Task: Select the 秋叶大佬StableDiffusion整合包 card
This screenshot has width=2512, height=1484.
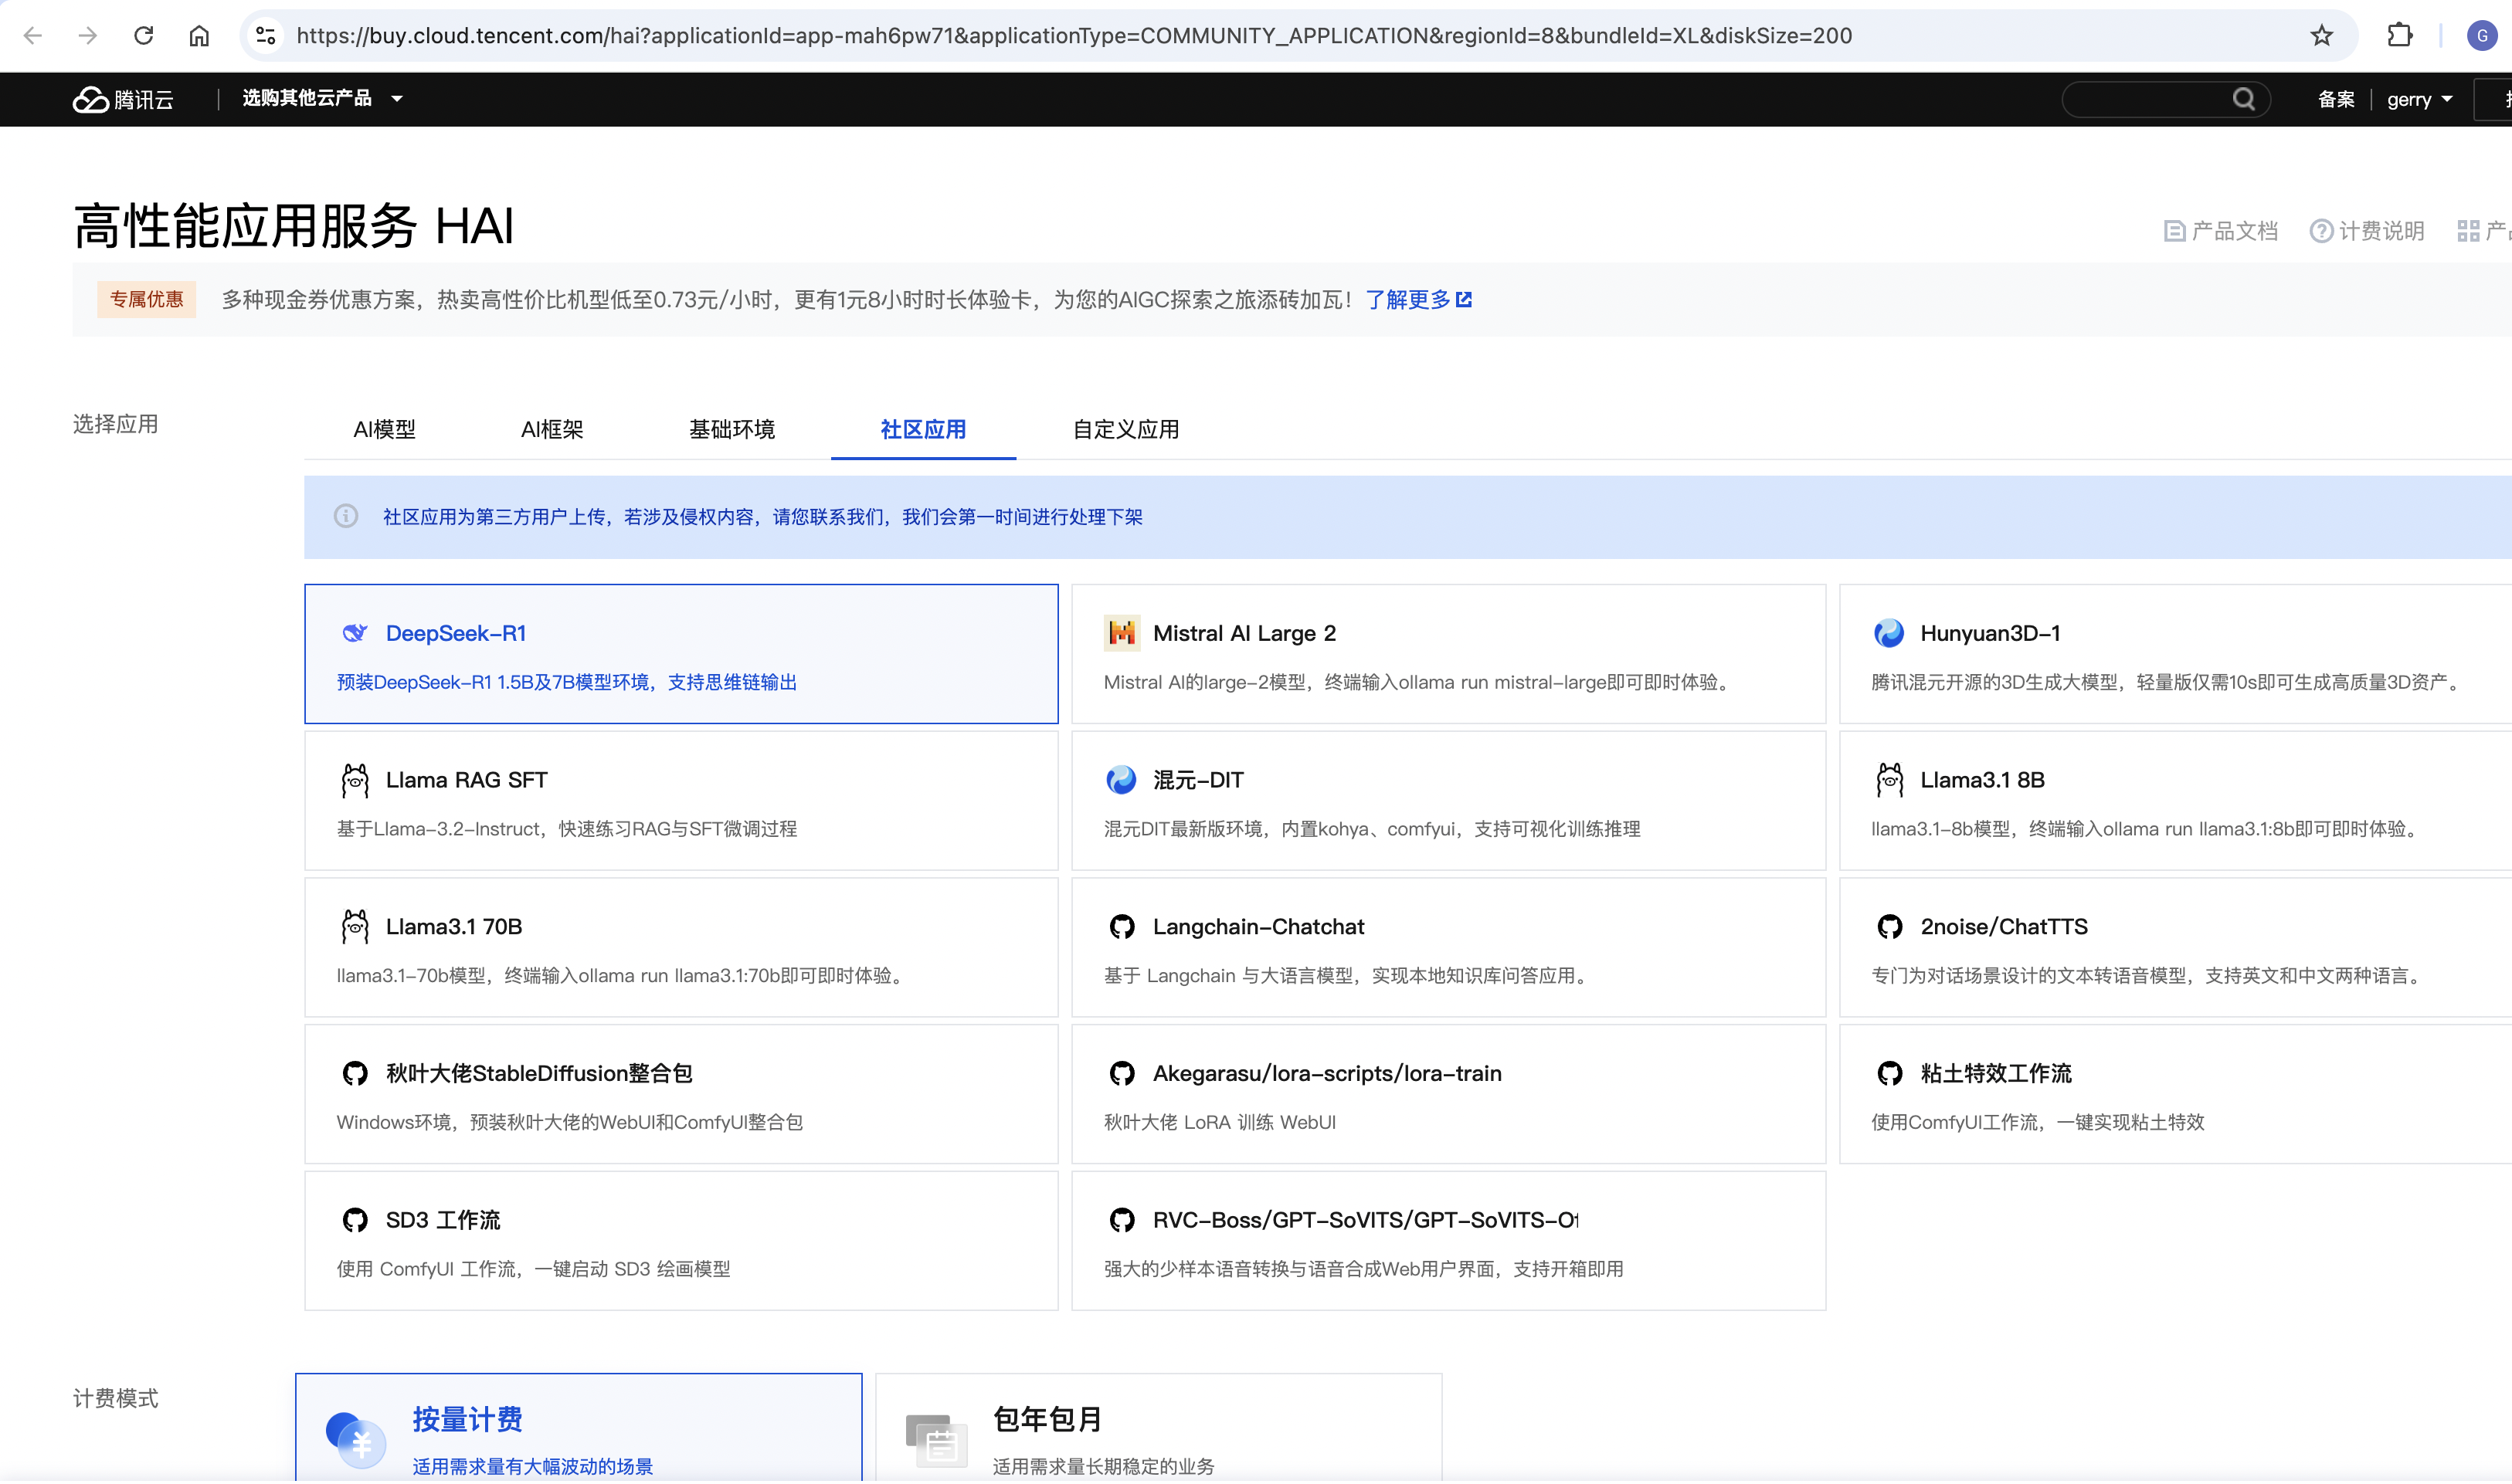Action: coord(681,1095)
